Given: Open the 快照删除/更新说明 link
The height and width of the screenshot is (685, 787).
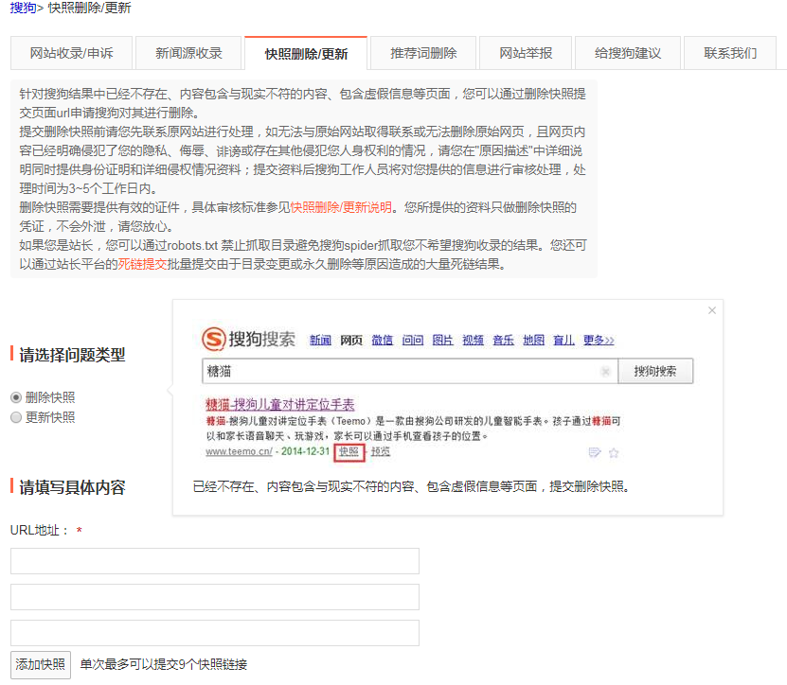Looking at the screenshot, I should [341, 207].
